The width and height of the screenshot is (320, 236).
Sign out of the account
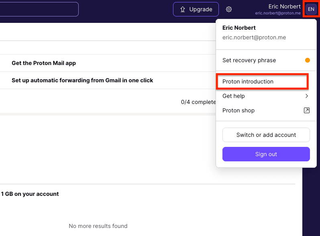[x=266, y=154]
